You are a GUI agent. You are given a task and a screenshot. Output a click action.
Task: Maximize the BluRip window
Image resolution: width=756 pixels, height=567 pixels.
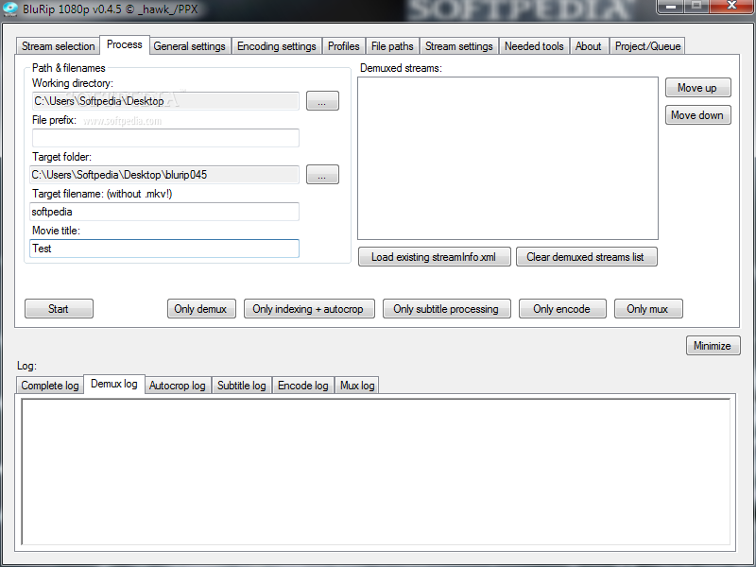point(696,7)
